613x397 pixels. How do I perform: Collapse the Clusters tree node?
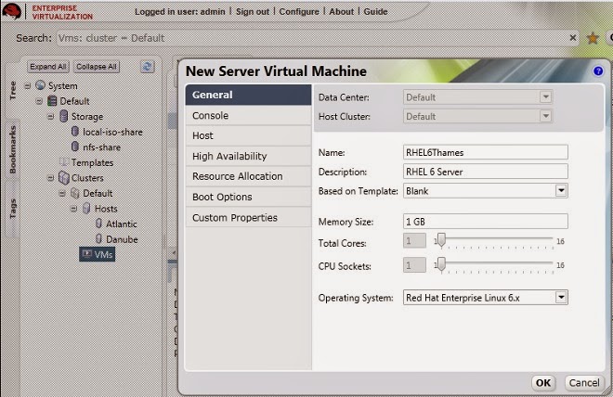[50, 178]
